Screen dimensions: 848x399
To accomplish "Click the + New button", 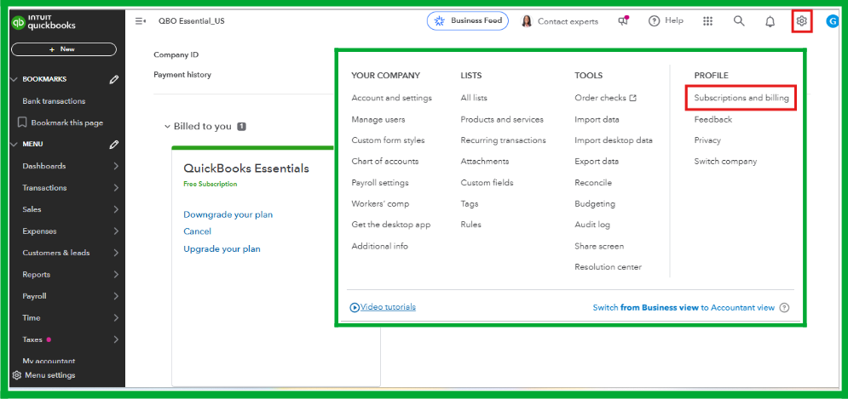I will (64, 49).
